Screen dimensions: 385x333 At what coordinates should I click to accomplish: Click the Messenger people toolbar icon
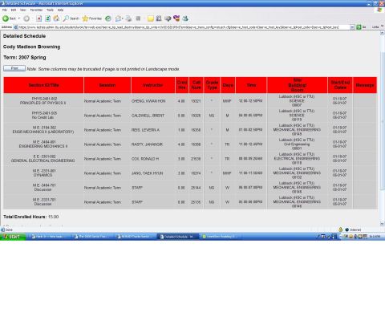point(185,18)
